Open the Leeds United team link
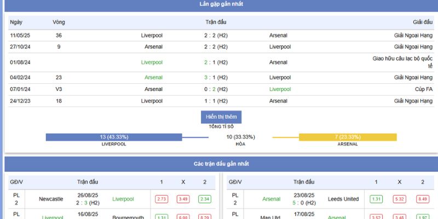Screen dimensions: 438x219 coord(343,199)
